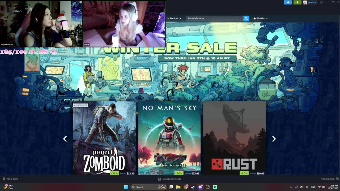This screenshot has height=191, width=340.
Task: Click the Now Thru Jan 5th sale date label
Action: pos(197,58)
